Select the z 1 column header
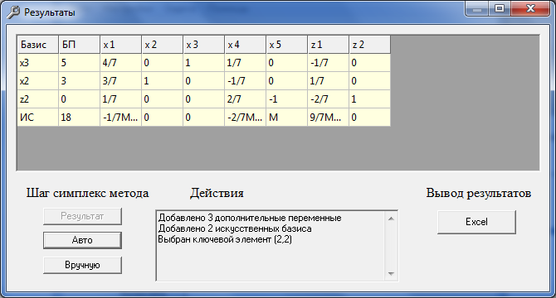 328,45
